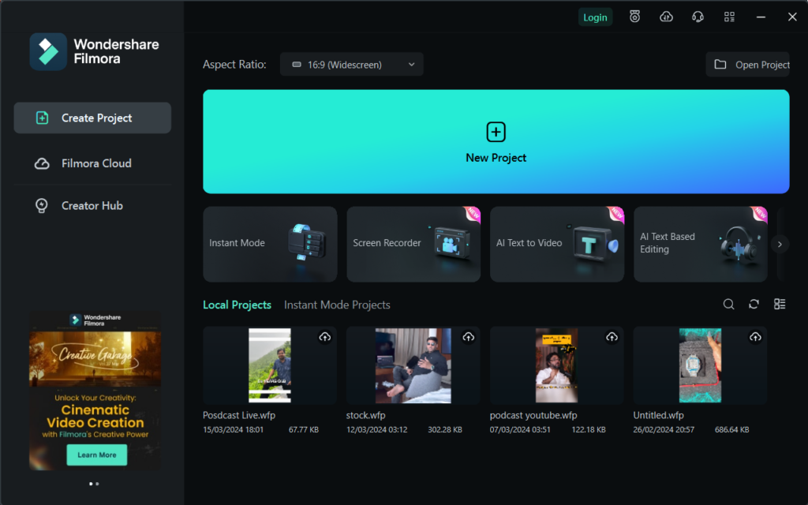
Task: Go to Creator Hub in sidebar
Action: click(x=92, y=206)
